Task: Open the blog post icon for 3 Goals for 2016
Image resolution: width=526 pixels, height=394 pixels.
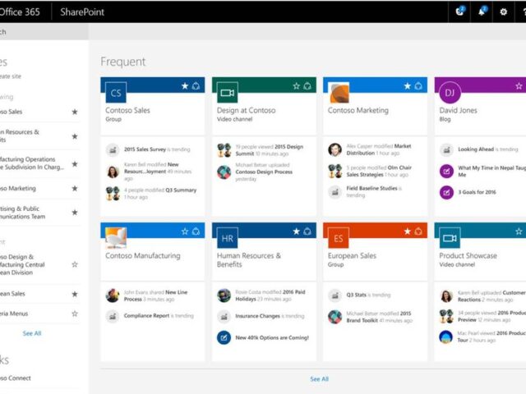Action: 446,192
